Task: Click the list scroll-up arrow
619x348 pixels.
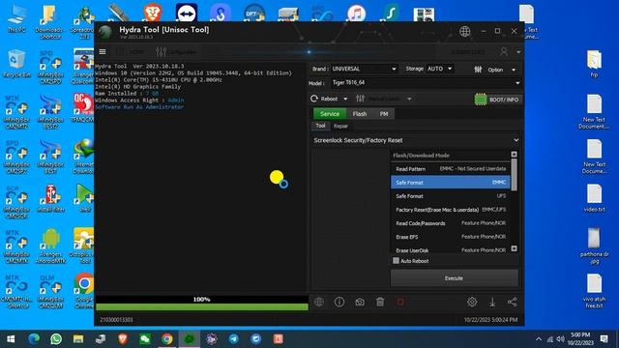Action: pos(514,155)
